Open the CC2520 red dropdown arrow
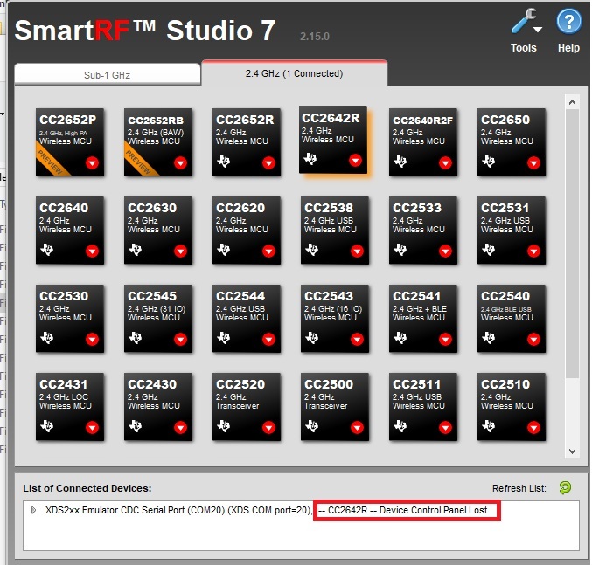Viewport: 592px width, 565px height. click(268, 427)
